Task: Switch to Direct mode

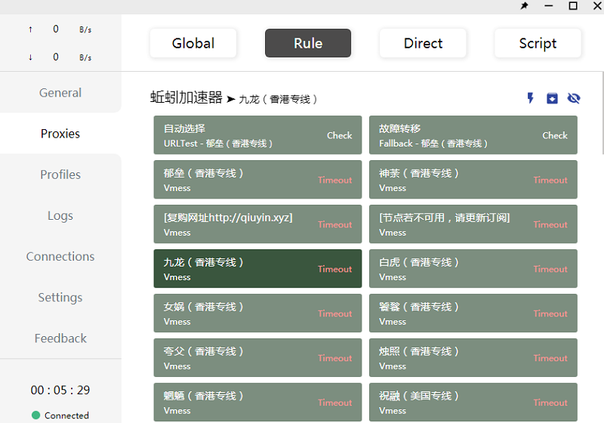Action: click(x=423, y=43)
